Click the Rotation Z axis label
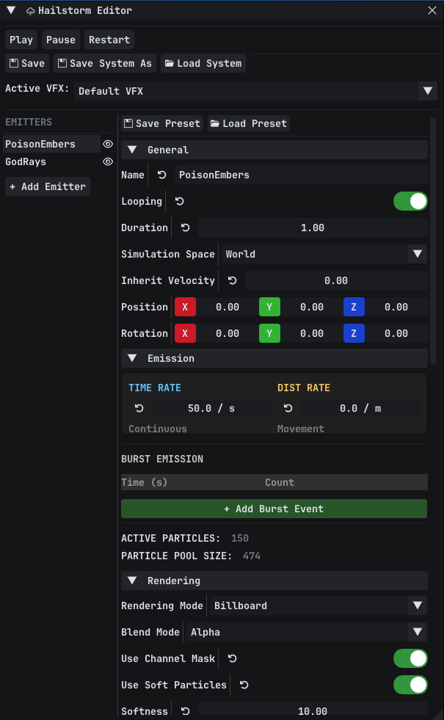Screen dimensions: 444x720 point(354,333)
